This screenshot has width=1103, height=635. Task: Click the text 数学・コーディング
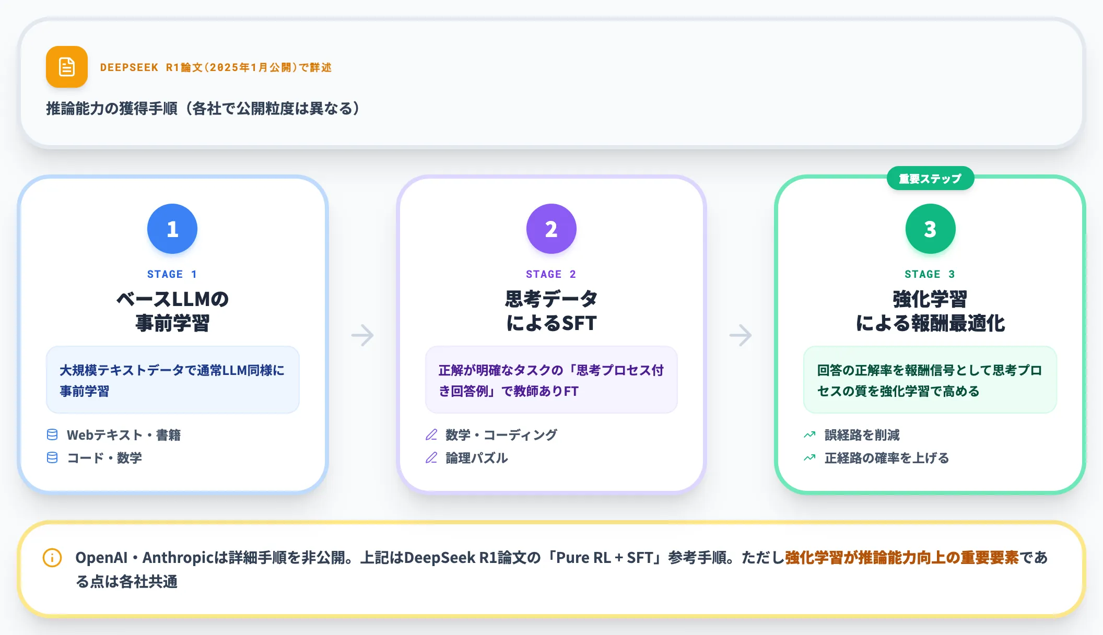point(501,435)
